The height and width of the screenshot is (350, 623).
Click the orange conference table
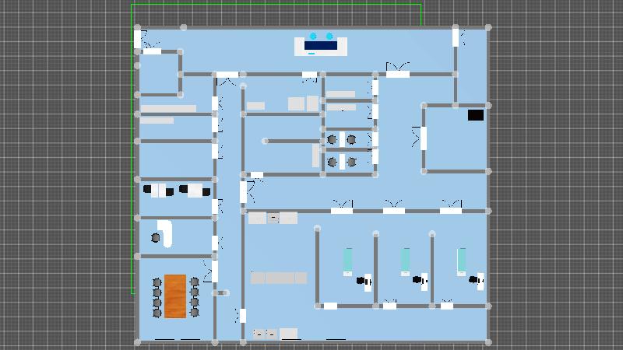pyautogui.click(x=175, y=296)
